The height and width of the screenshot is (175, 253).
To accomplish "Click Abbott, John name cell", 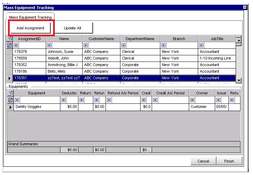I will [x=64, y=58].
